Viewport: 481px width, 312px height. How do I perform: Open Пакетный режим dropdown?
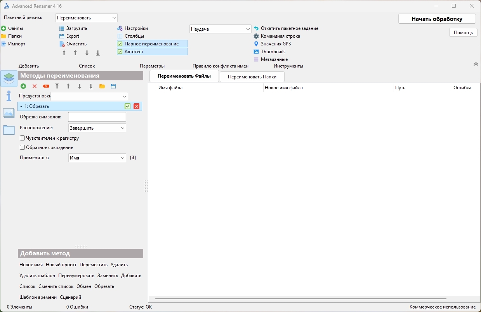tap(87, 18)
